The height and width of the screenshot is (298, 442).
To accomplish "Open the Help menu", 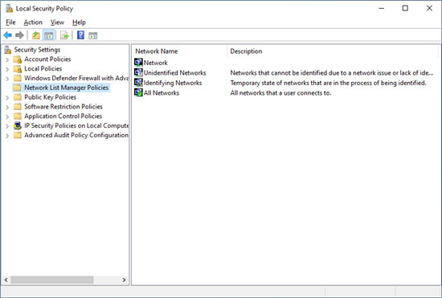I will point(79,22).
